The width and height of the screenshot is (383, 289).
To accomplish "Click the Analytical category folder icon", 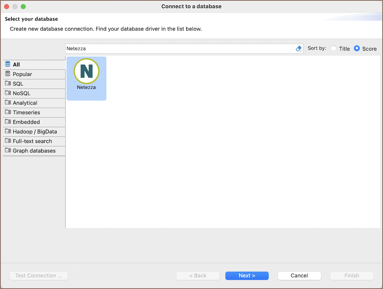I will (x=8, y=103).
